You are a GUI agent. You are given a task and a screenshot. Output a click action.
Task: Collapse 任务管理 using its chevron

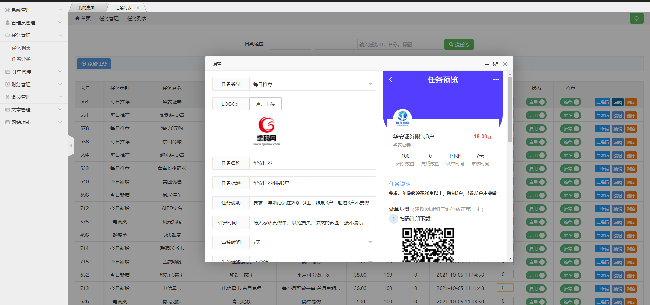point(60,35)
